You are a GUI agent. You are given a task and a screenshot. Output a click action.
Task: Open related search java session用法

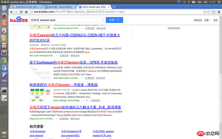point(70,135)
